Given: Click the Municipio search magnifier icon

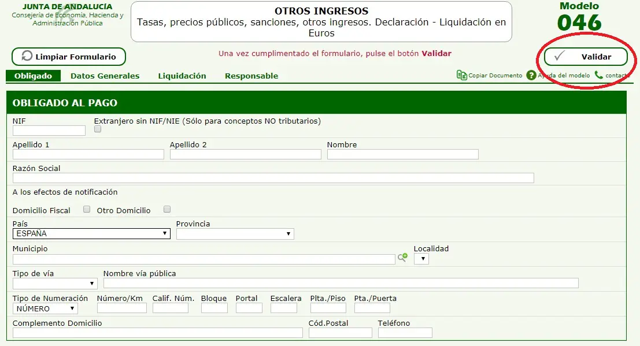Looking at the screenshot, I should [402, 258].
